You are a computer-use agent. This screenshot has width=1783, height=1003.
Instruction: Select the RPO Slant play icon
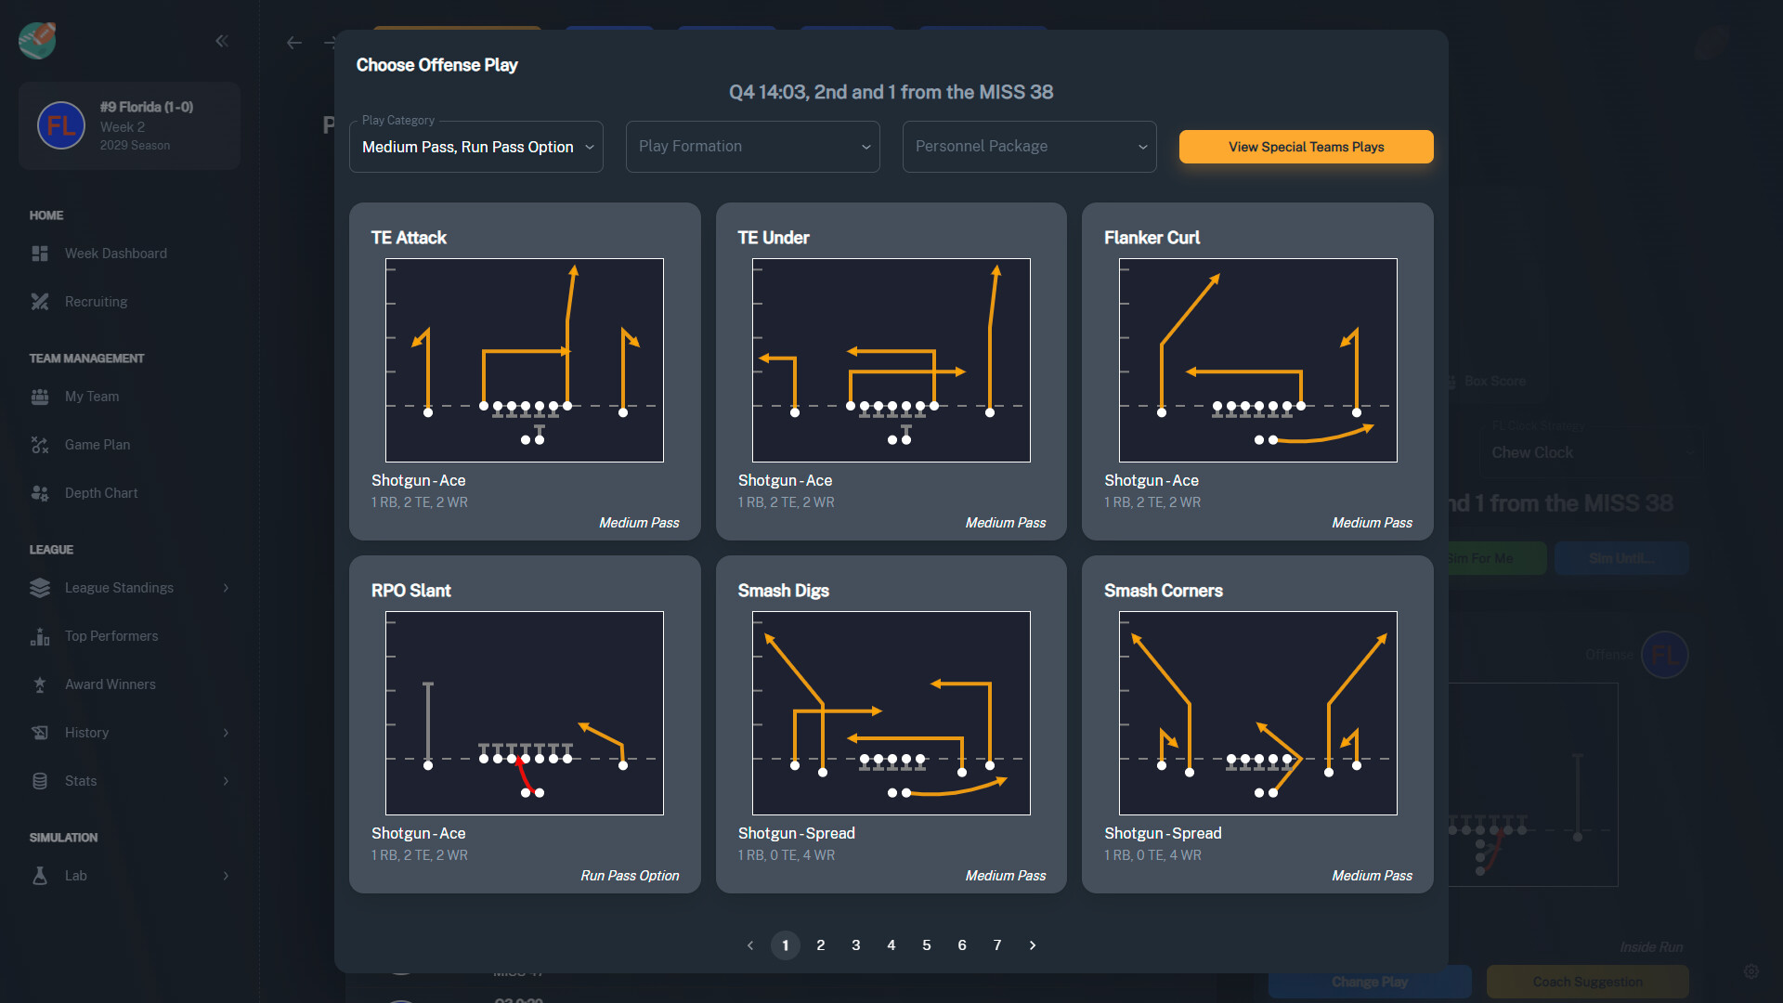coord(526,712)
